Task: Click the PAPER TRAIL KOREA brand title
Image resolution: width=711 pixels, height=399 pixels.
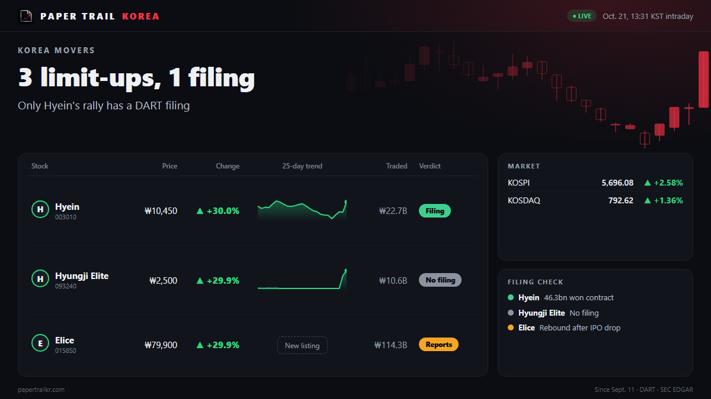Action: point(100,16)
